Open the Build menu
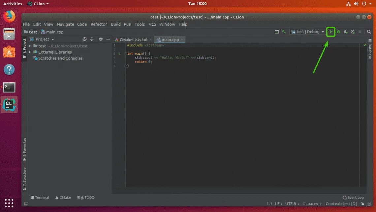 pos(115,24)
